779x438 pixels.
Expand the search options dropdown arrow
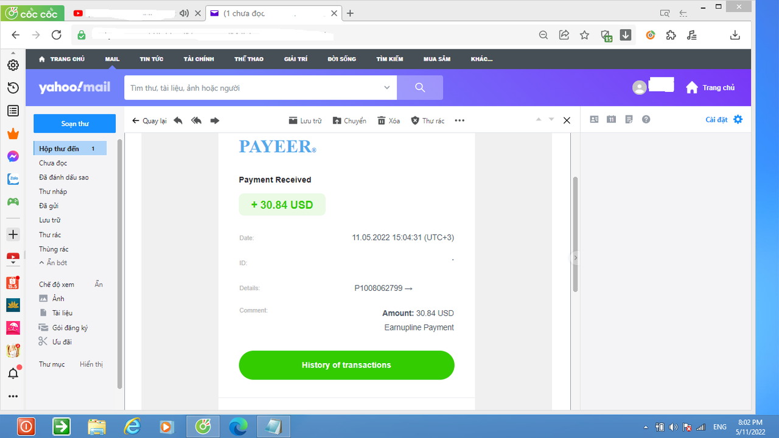387,88
